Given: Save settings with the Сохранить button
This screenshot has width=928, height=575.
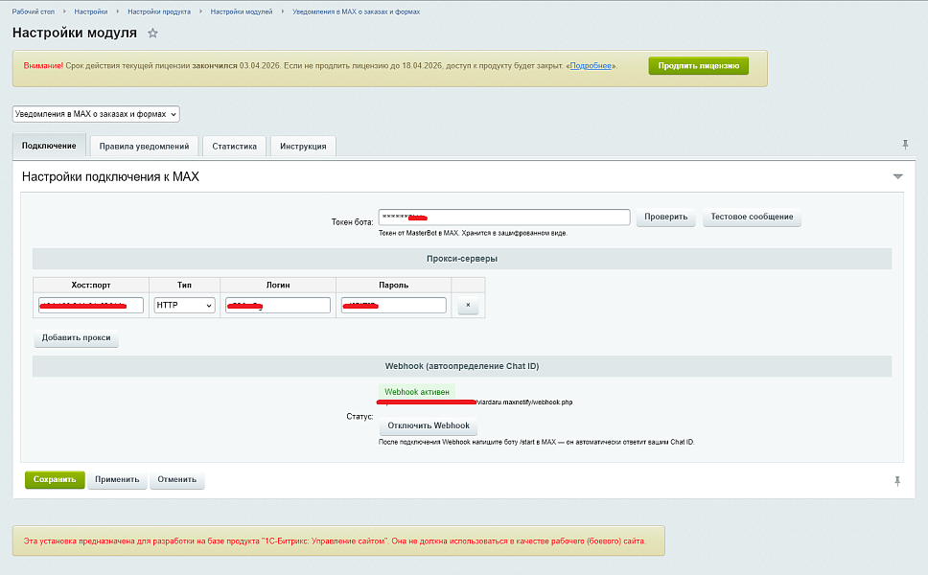Looking at the screenshot, I should pyautogui.click(x=55, y=480).
